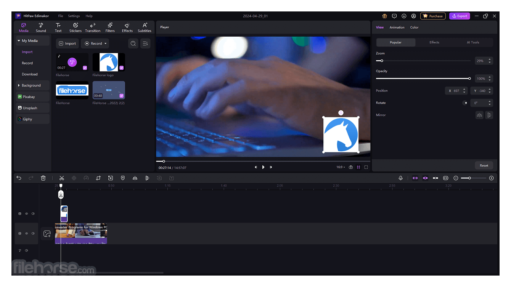
Task: Hide the main video track eye icon
Action: click(27, 233)
